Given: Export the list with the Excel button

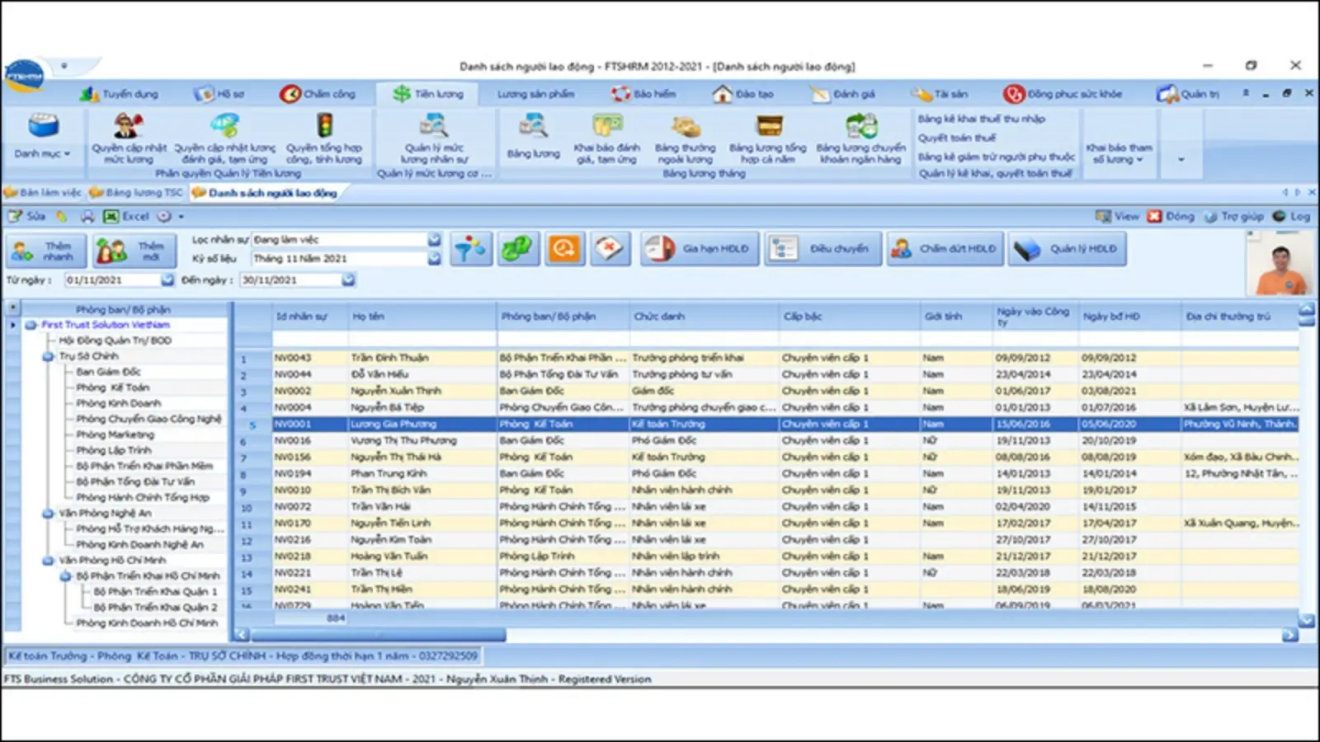Looking at the screenshot, I should 126,217.
